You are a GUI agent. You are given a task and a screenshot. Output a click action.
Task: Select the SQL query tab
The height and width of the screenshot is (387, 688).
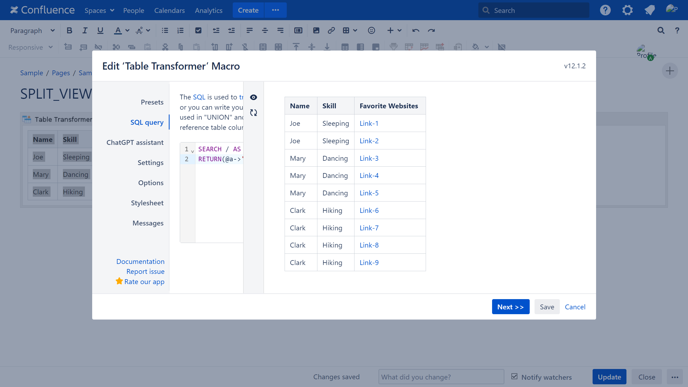point(147,122)
